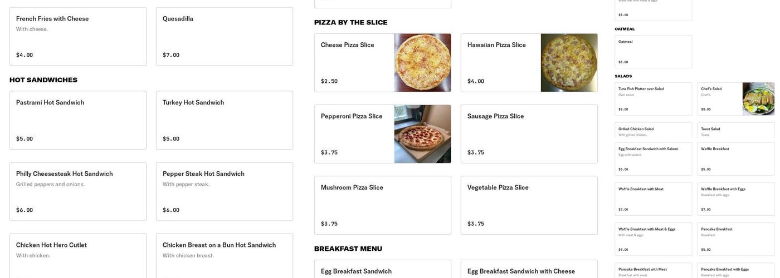780x278 pixels.
Task: Click the Pepperoni Pizza Slice picture
Action: pyautogui.click(x=422, y=134)
